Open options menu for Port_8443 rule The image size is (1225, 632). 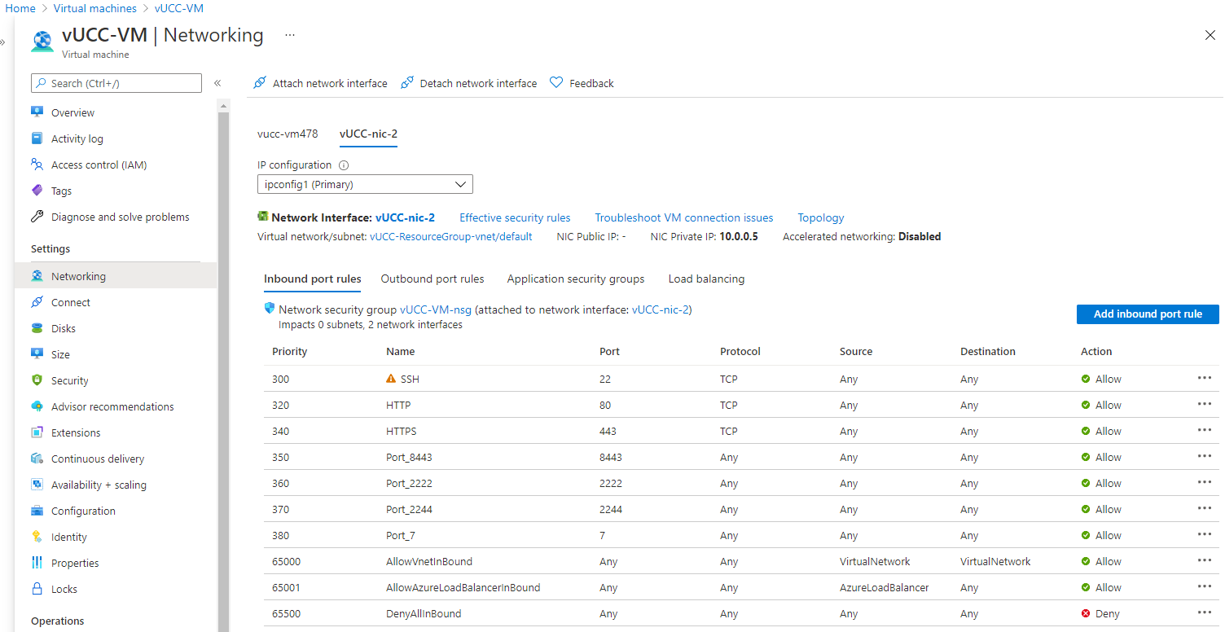(1205, 457)
